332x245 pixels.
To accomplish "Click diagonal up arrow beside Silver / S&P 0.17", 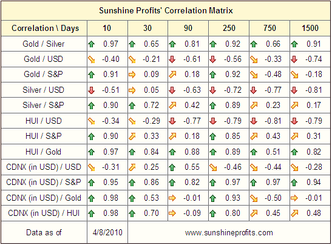I will pyautogui.click(x=294, y=106).
